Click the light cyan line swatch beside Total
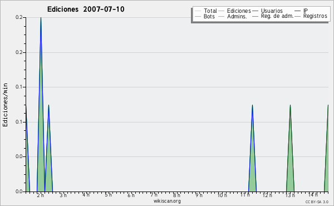 198,11
